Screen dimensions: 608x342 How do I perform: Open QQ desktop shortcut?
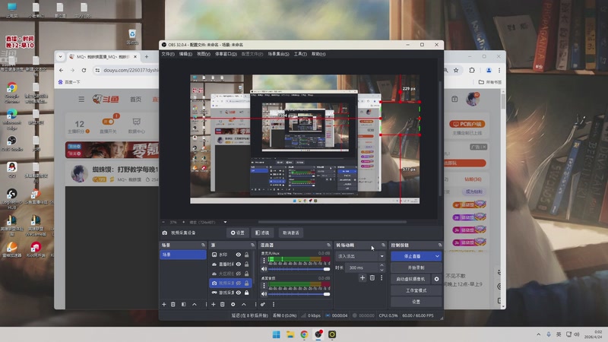coord(12,169)
